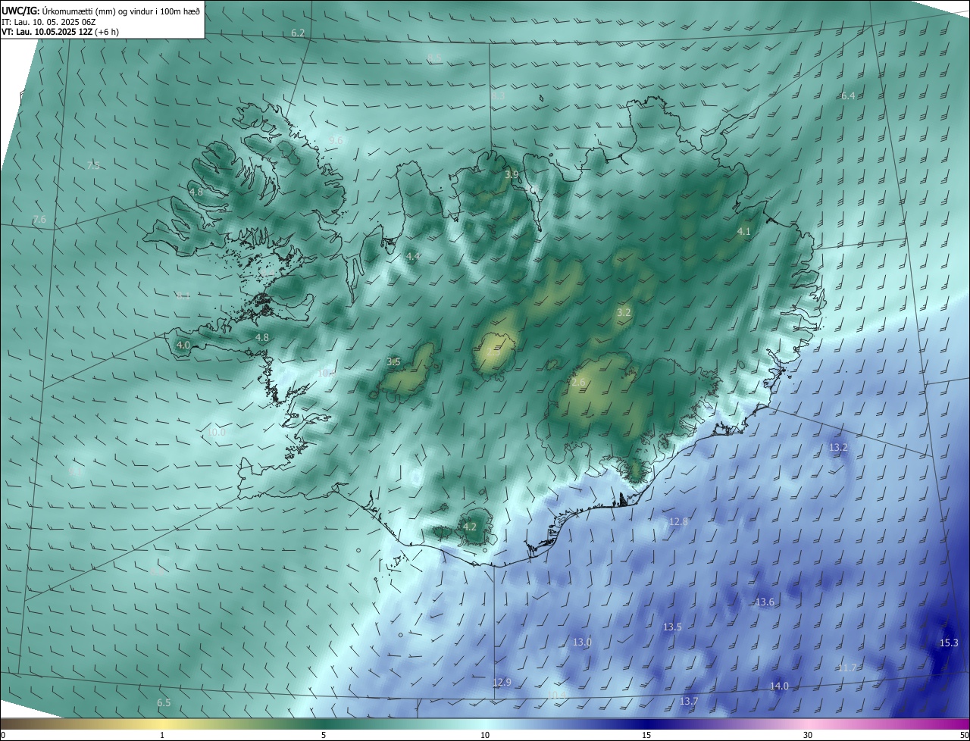
Task: Click the 12.9 value label
Action: click(502, 682)
